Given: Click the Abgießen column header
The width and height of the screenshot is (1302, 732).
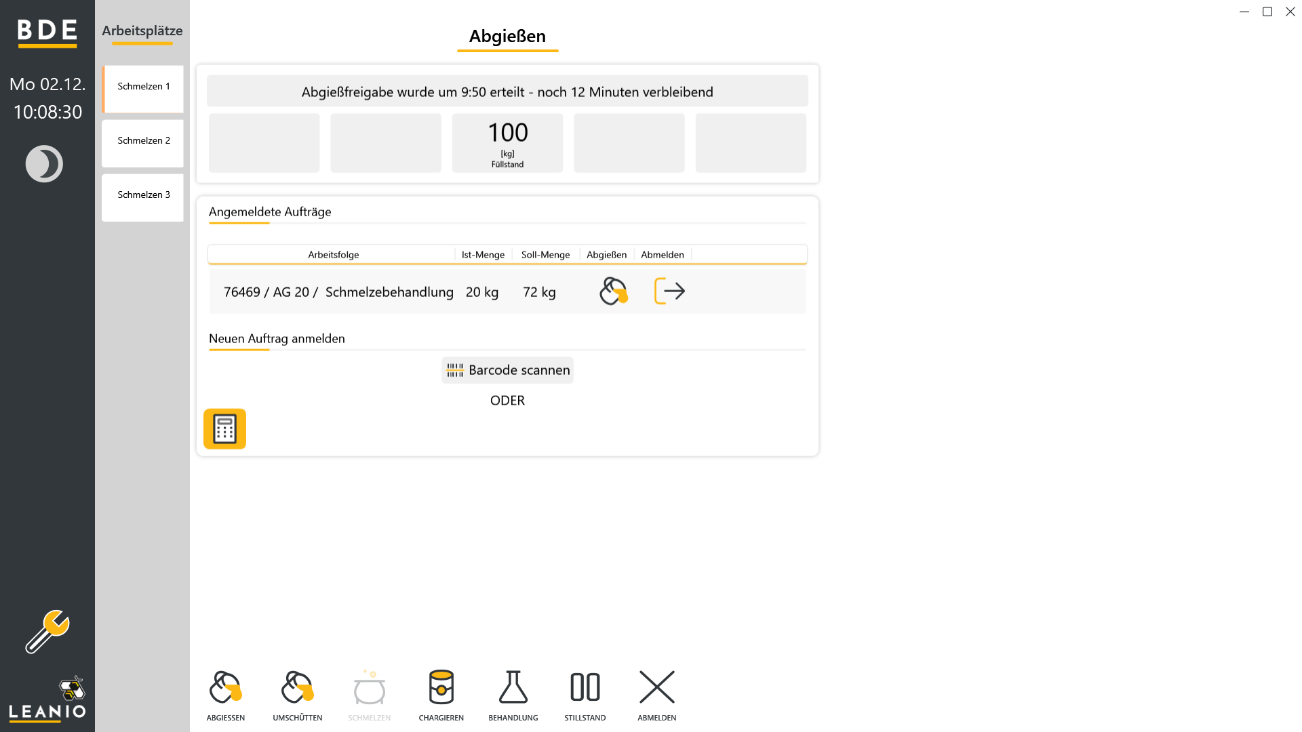Looking at the screenshot, I should (x=607, y=255).
